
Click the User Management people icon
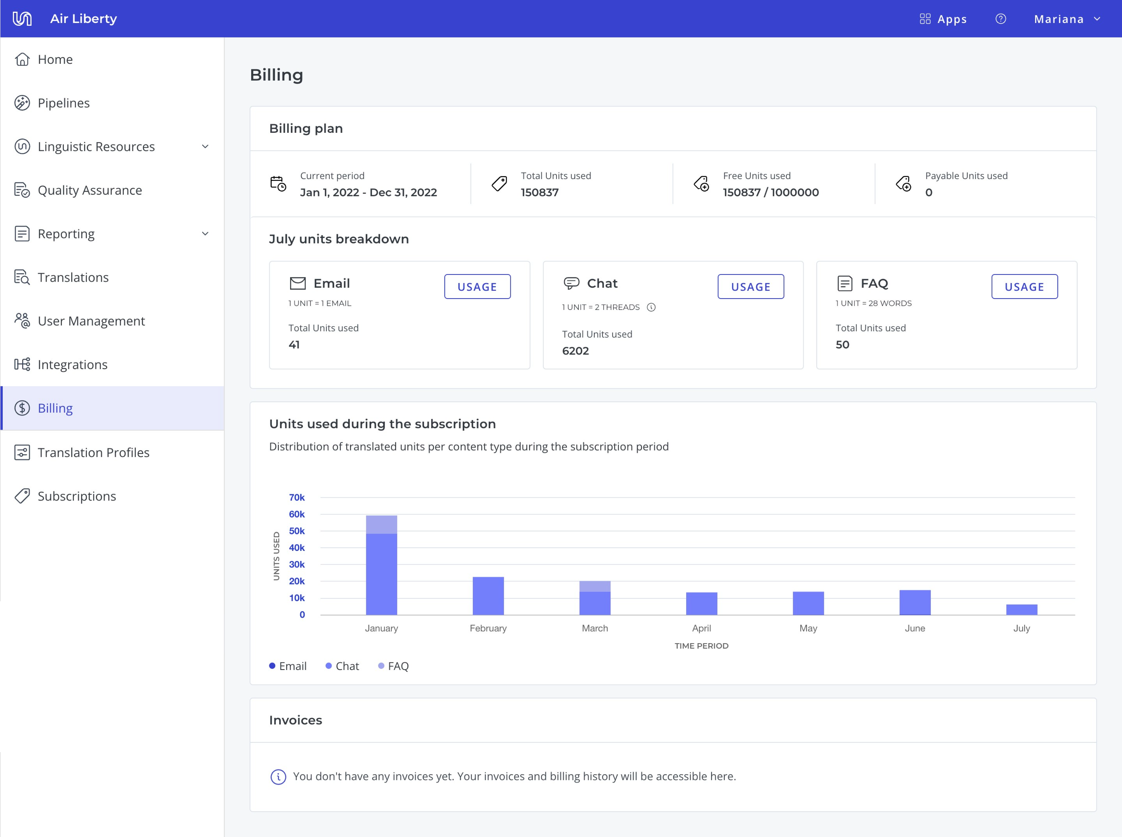(22, 321)
